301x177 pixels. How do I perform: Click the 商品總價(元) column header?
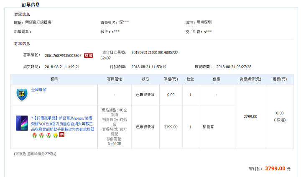250,79
